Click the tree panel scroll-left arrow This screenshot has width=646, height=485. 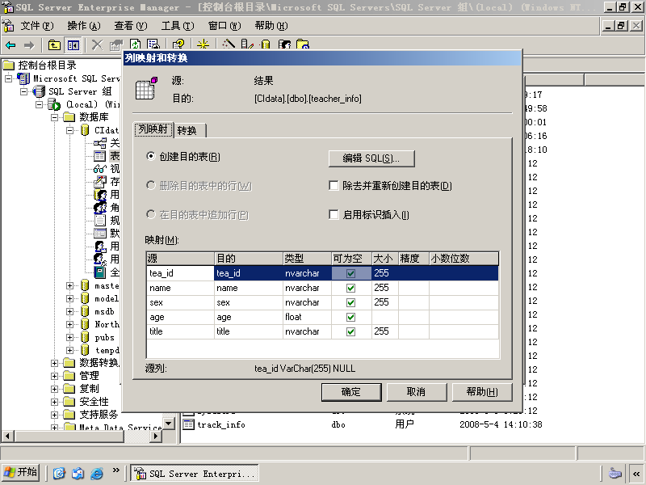point(7,436)
